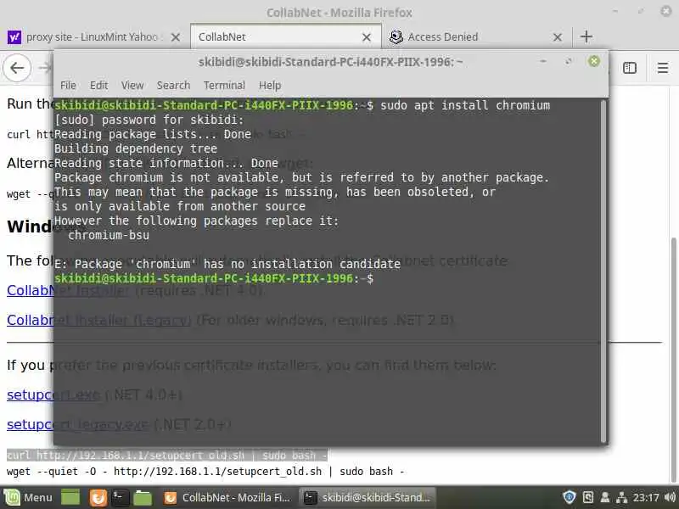This screenshot has width=679, height=509.
Task: Open a new Firefox tab with plus
Action: click(x=586, y=36)
